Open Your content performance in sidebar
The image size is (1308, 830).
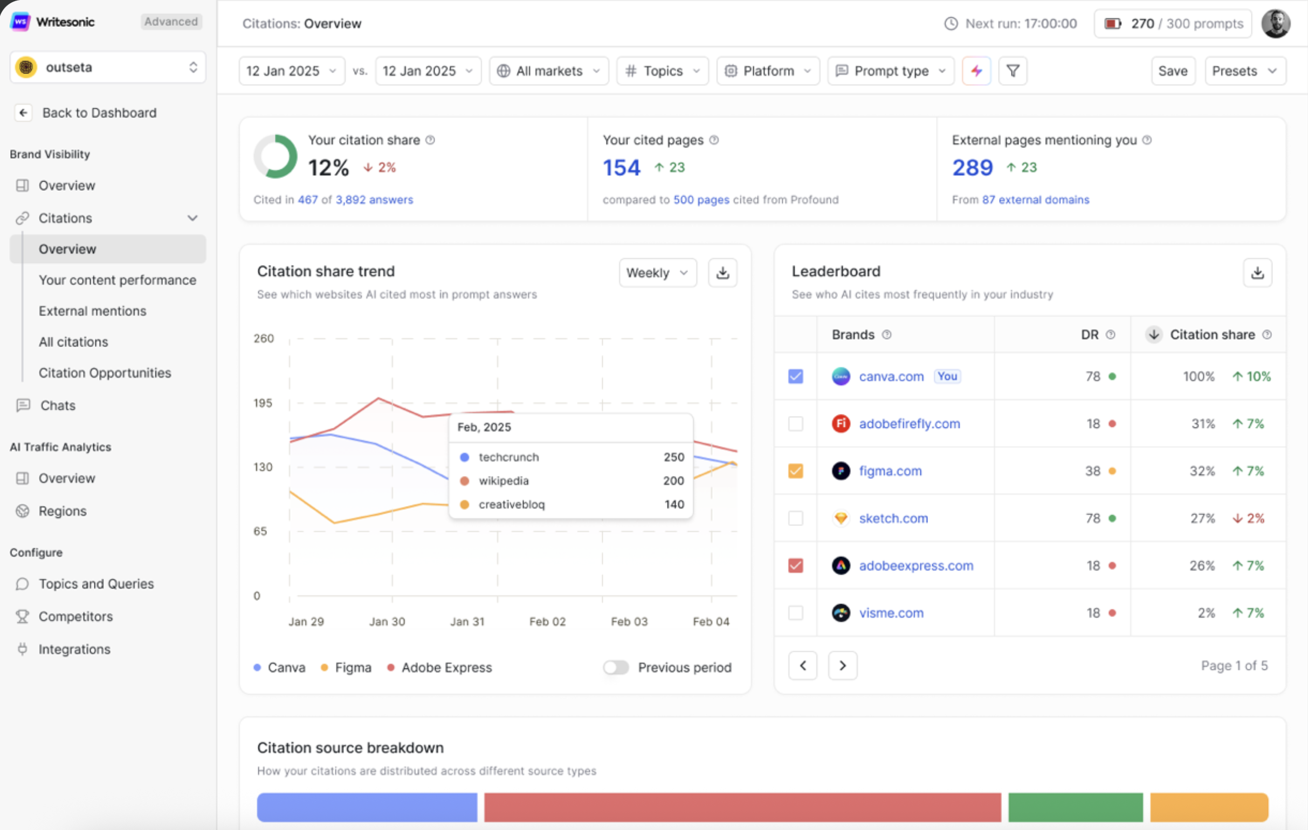pos(118,280)
